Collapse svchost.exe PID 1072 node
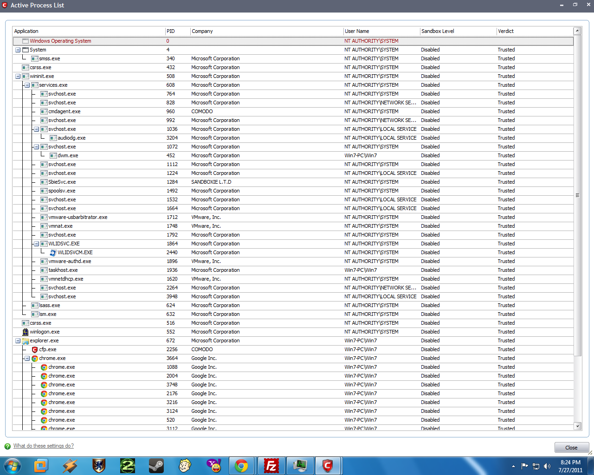This screenshot has width=594, height=475. pyautogui.click(x=37, y=147)
